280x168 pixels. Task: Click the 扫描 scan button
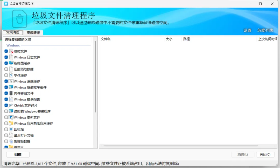pos(18,154)
